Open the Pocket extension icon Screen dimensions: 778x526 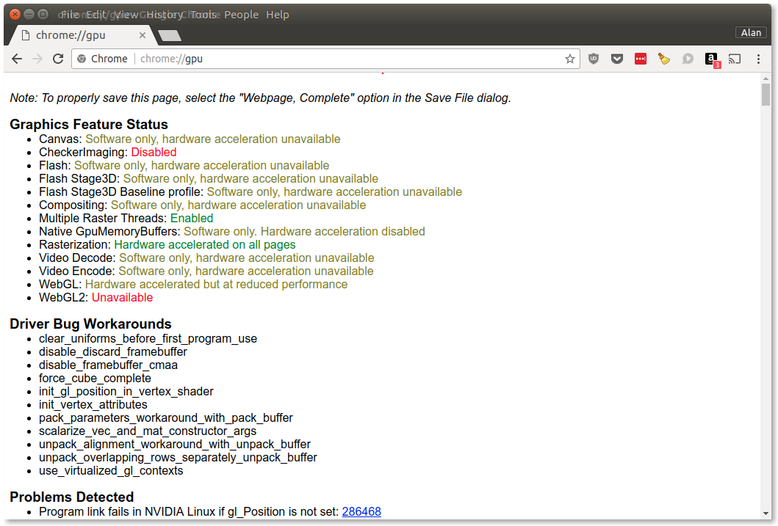tap(617, 59)
